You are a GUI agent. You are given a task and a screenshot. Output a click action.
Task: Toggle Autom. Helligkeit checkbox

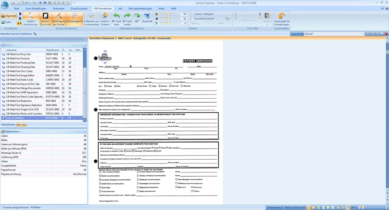(x=193, y=14)
